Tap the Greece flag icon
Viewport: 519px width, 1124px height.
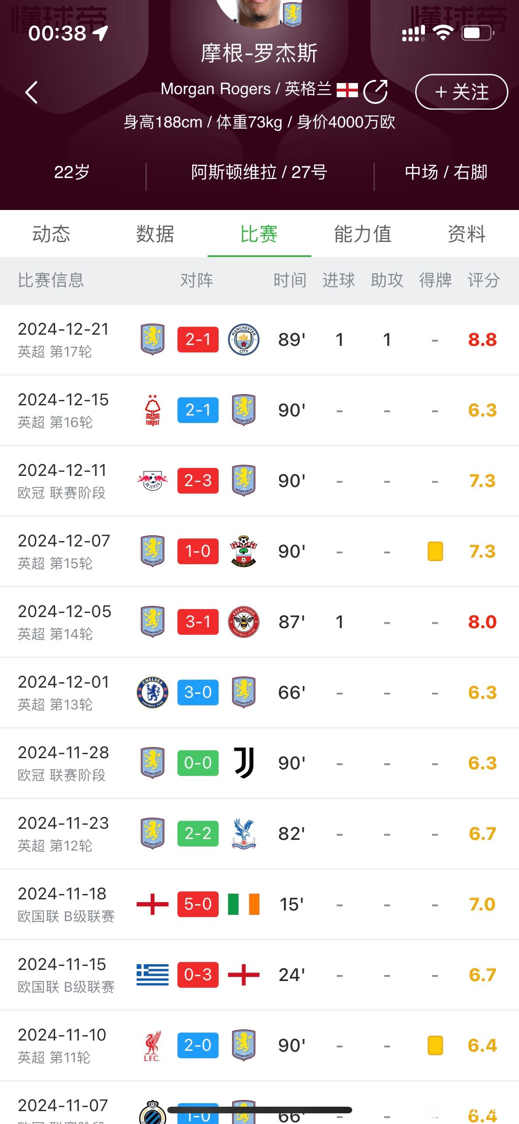click(x=153, y=974)
